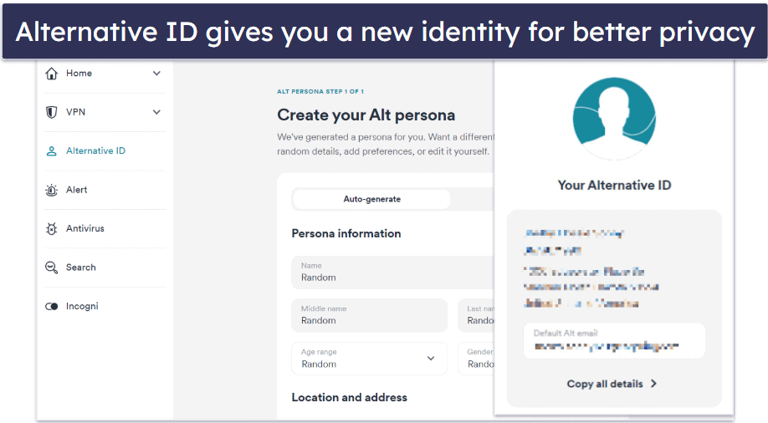Click the Antivirus bug icon
The image size is (768, 423).
pyautogui.click(x=51, y=228)
